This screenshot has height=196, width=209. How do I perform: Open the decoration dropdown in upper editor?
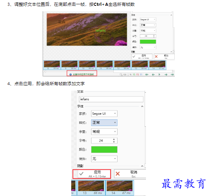click(x=148, y=47)
